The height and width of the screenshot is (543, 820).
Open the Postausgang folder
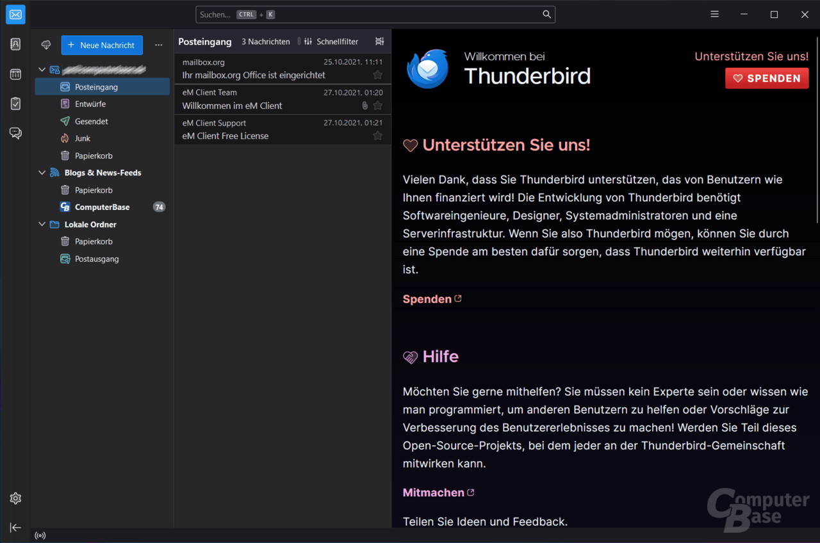(x=102, y=259)
